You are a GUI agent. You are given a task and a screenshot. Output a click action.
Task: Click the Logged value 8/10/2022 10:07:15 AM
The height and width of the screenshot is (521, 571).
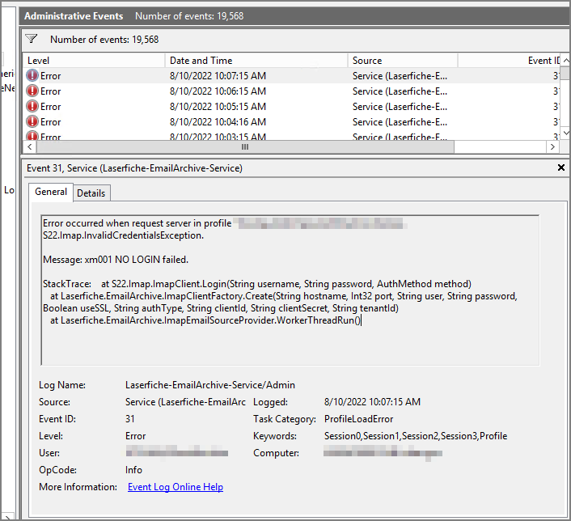(x=372, y=402)
